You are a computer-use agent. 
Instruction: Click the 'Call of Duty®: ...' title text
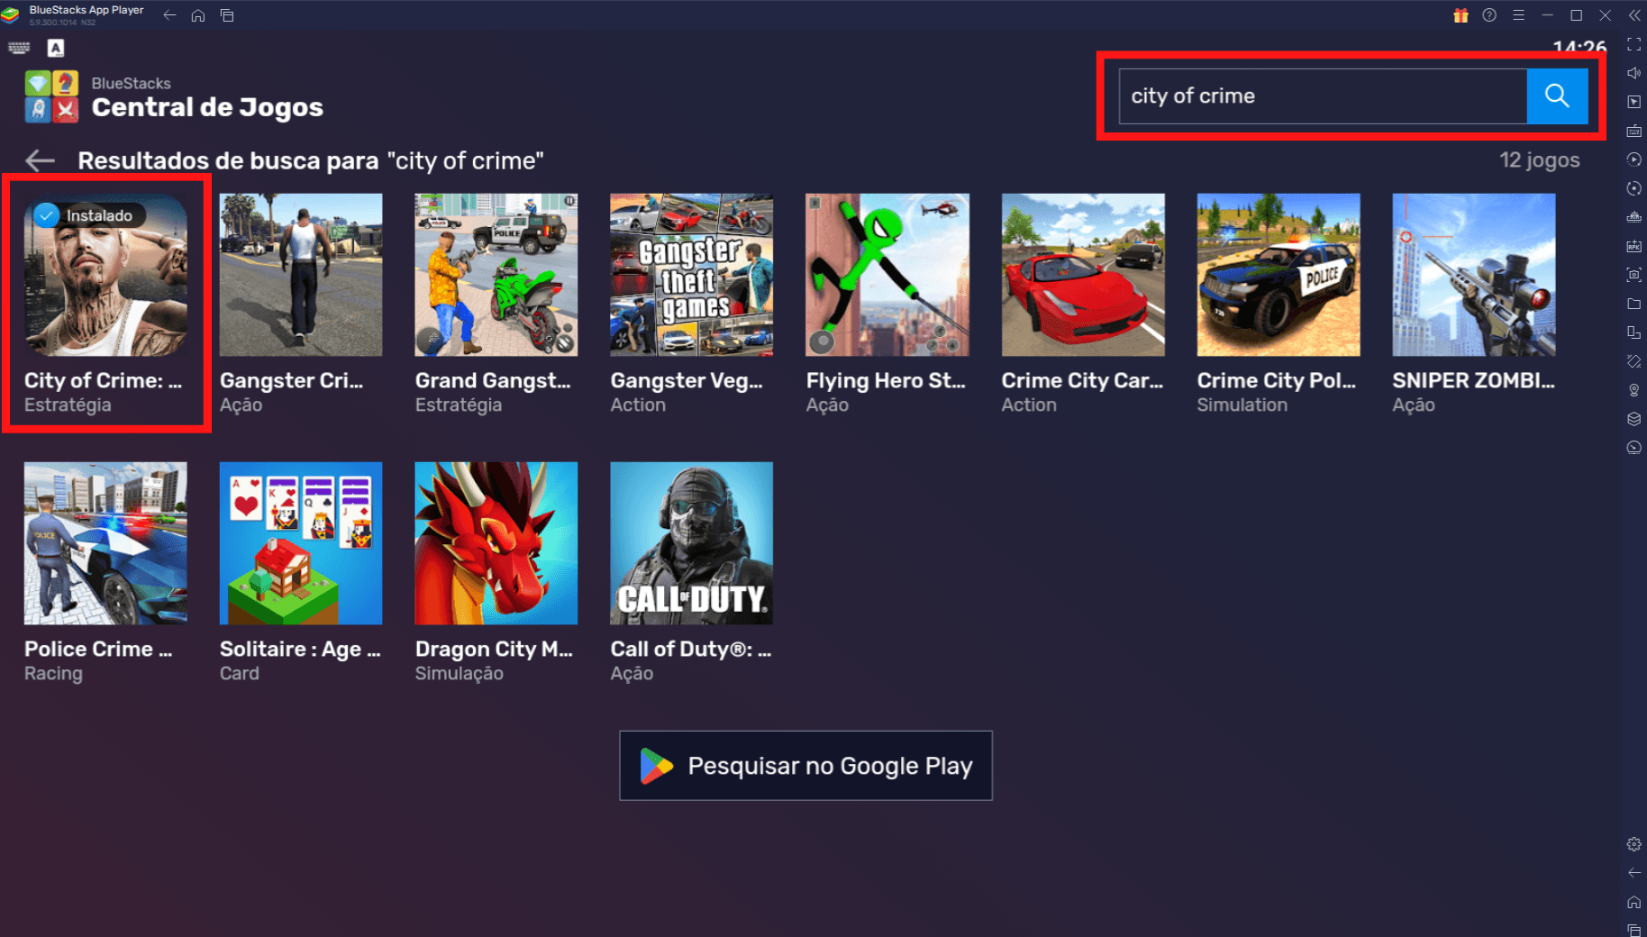(x=691, y=649)
